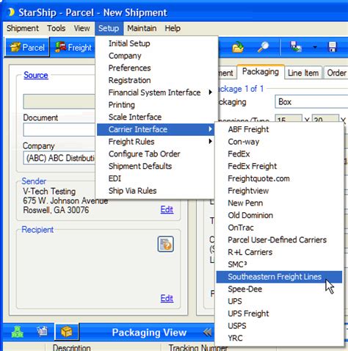Select EDI menu entry
348x351 pixels.
[x=156, y=178]
